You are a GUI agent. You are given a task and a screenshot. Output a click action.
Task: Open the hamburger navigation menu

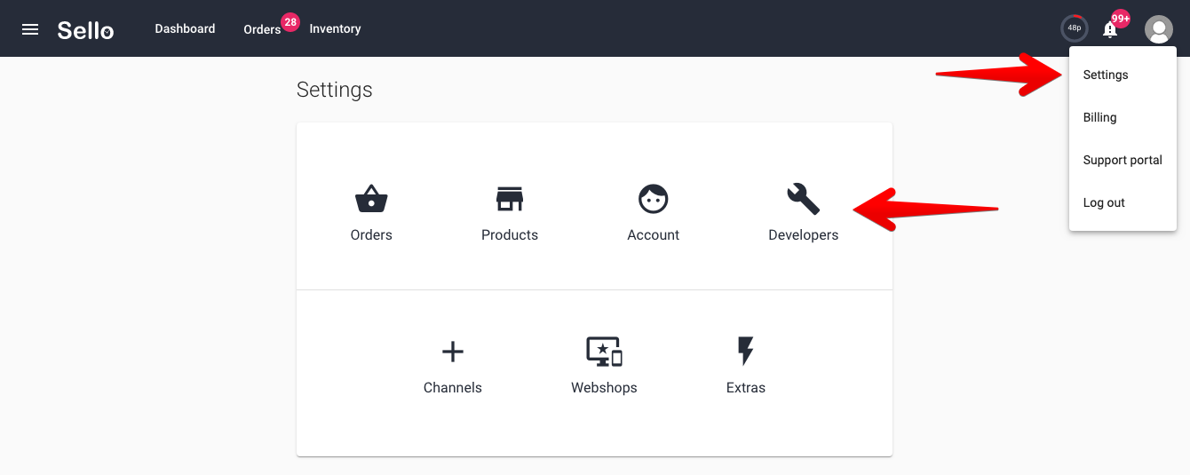(x=30, y=29)
